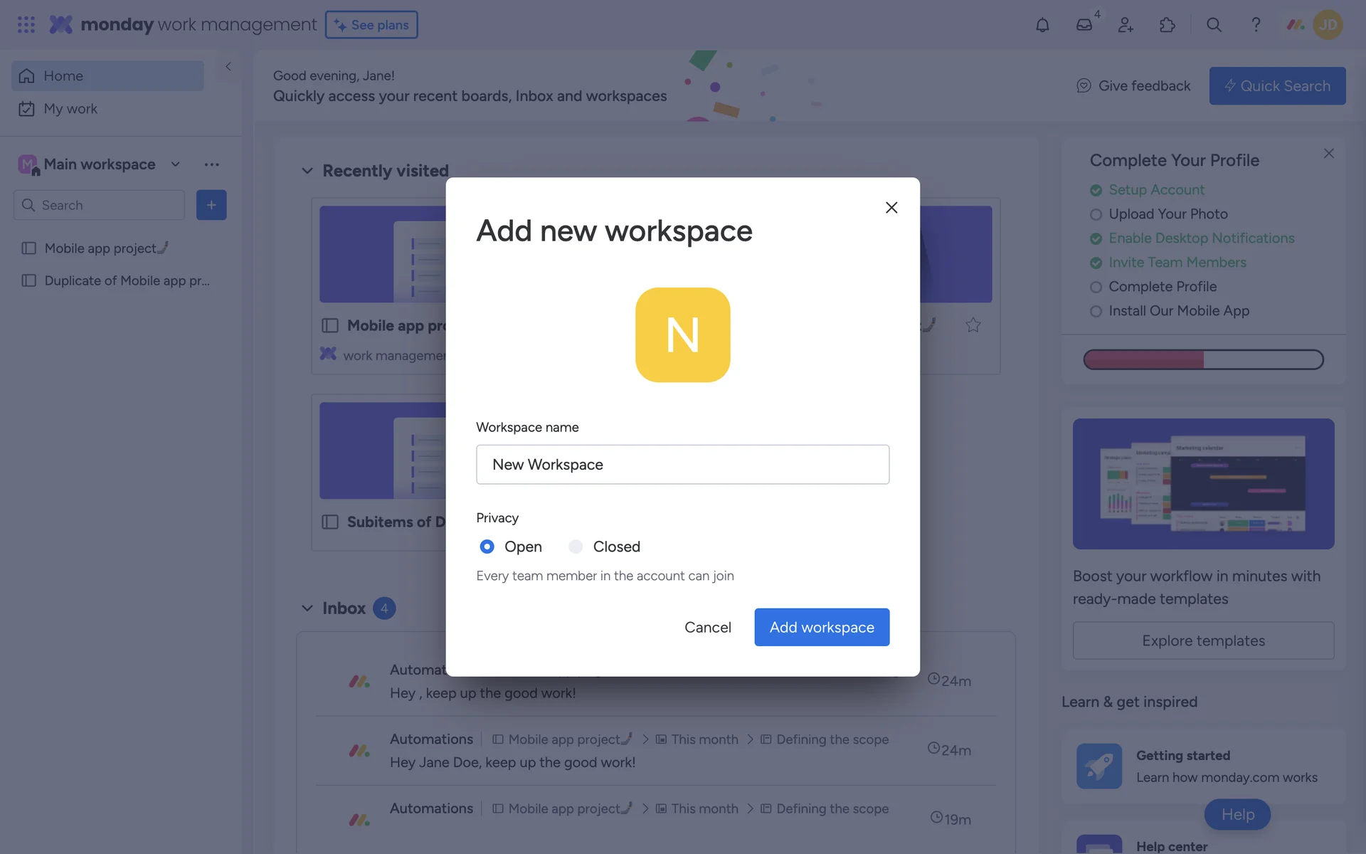Click the Workspace name text field

pos(682,465)
